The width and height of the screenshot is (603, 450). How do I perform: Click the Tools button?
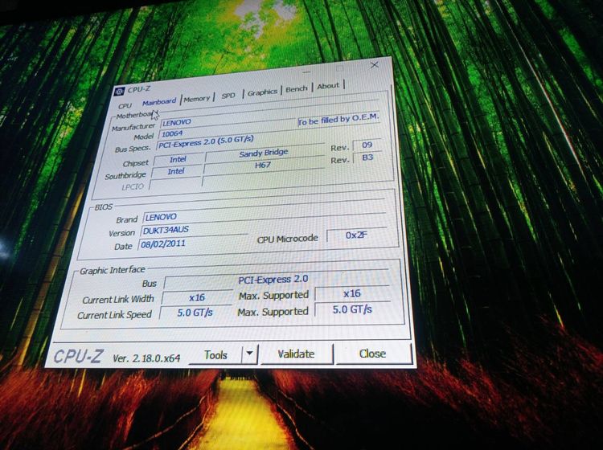point(215,354)
